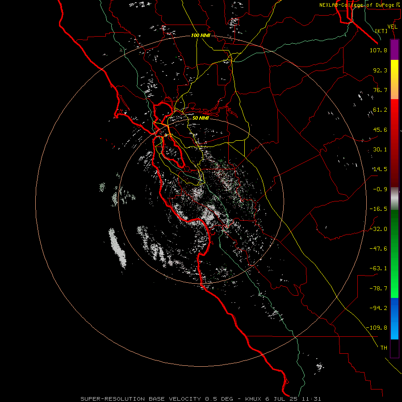Click the "[KT]" units label
The image size is (402, 402).
[381, 31]
